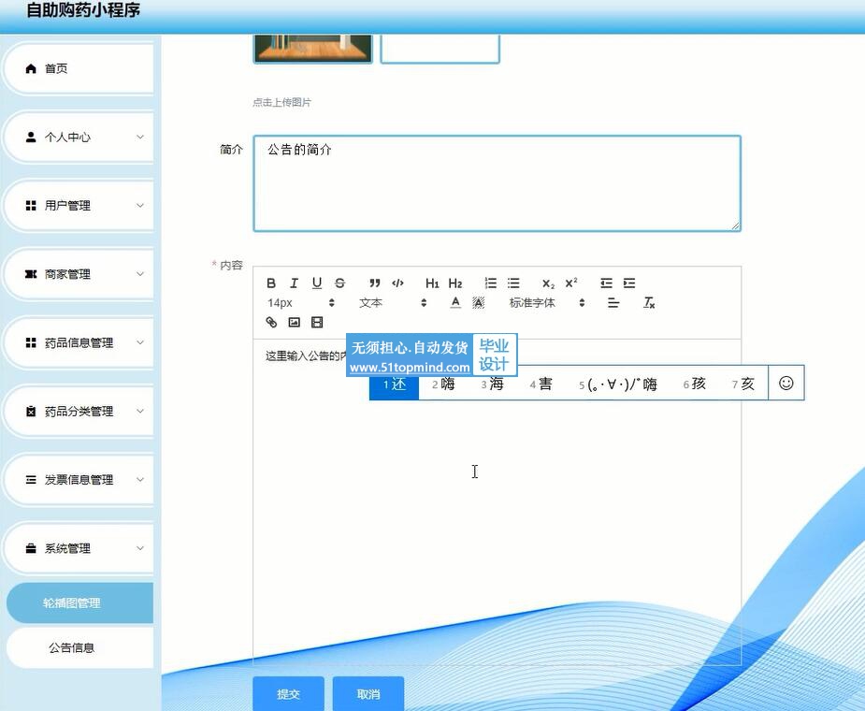865x711 pixels.
Task: Toggle underline text formatting
Action: click(x=317, y=283)
